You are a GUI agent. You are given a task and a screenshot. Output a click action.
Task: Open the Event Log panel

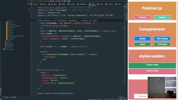pos(121,97)
